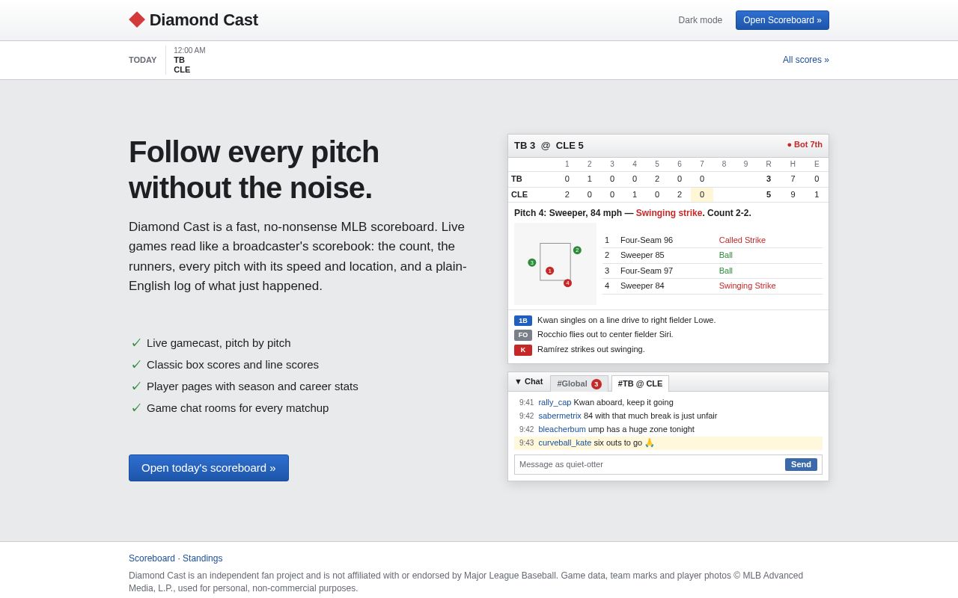Click the red diamond logo icon

(x=137, y=19)
